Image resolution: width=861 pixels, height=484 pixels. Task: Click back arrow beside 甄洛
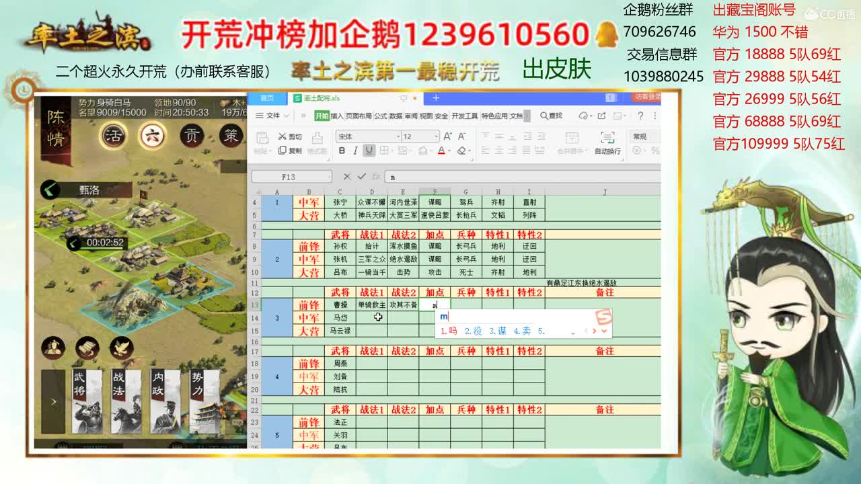pos(50,190)
